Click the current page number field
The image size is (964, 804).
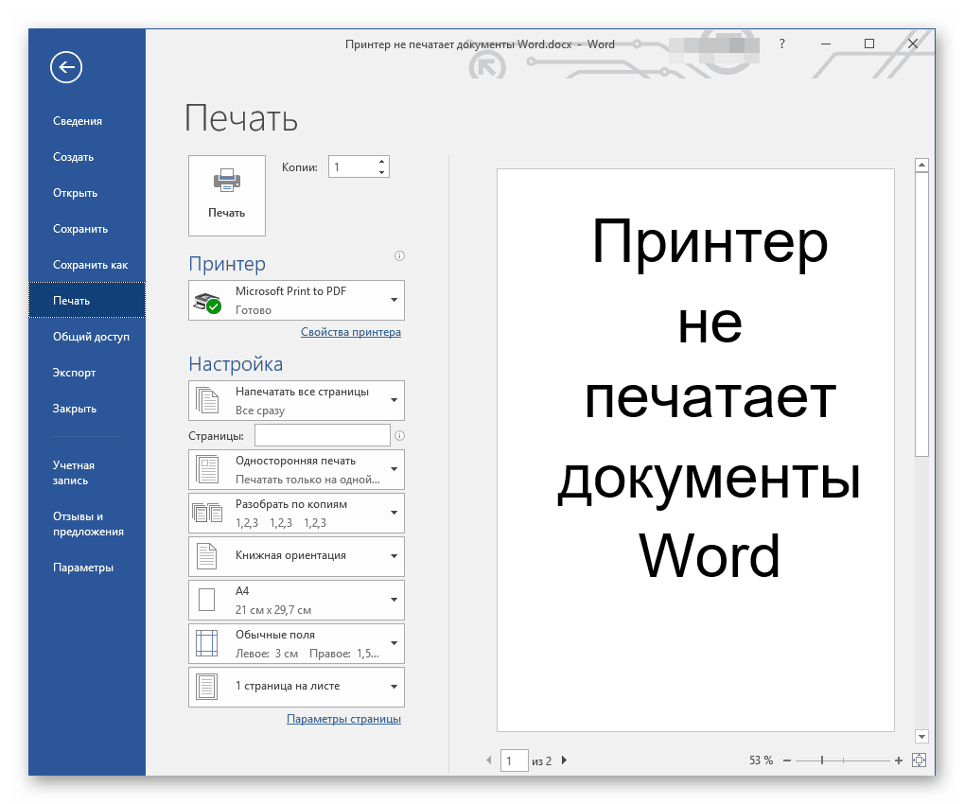[x=514, y=761]
